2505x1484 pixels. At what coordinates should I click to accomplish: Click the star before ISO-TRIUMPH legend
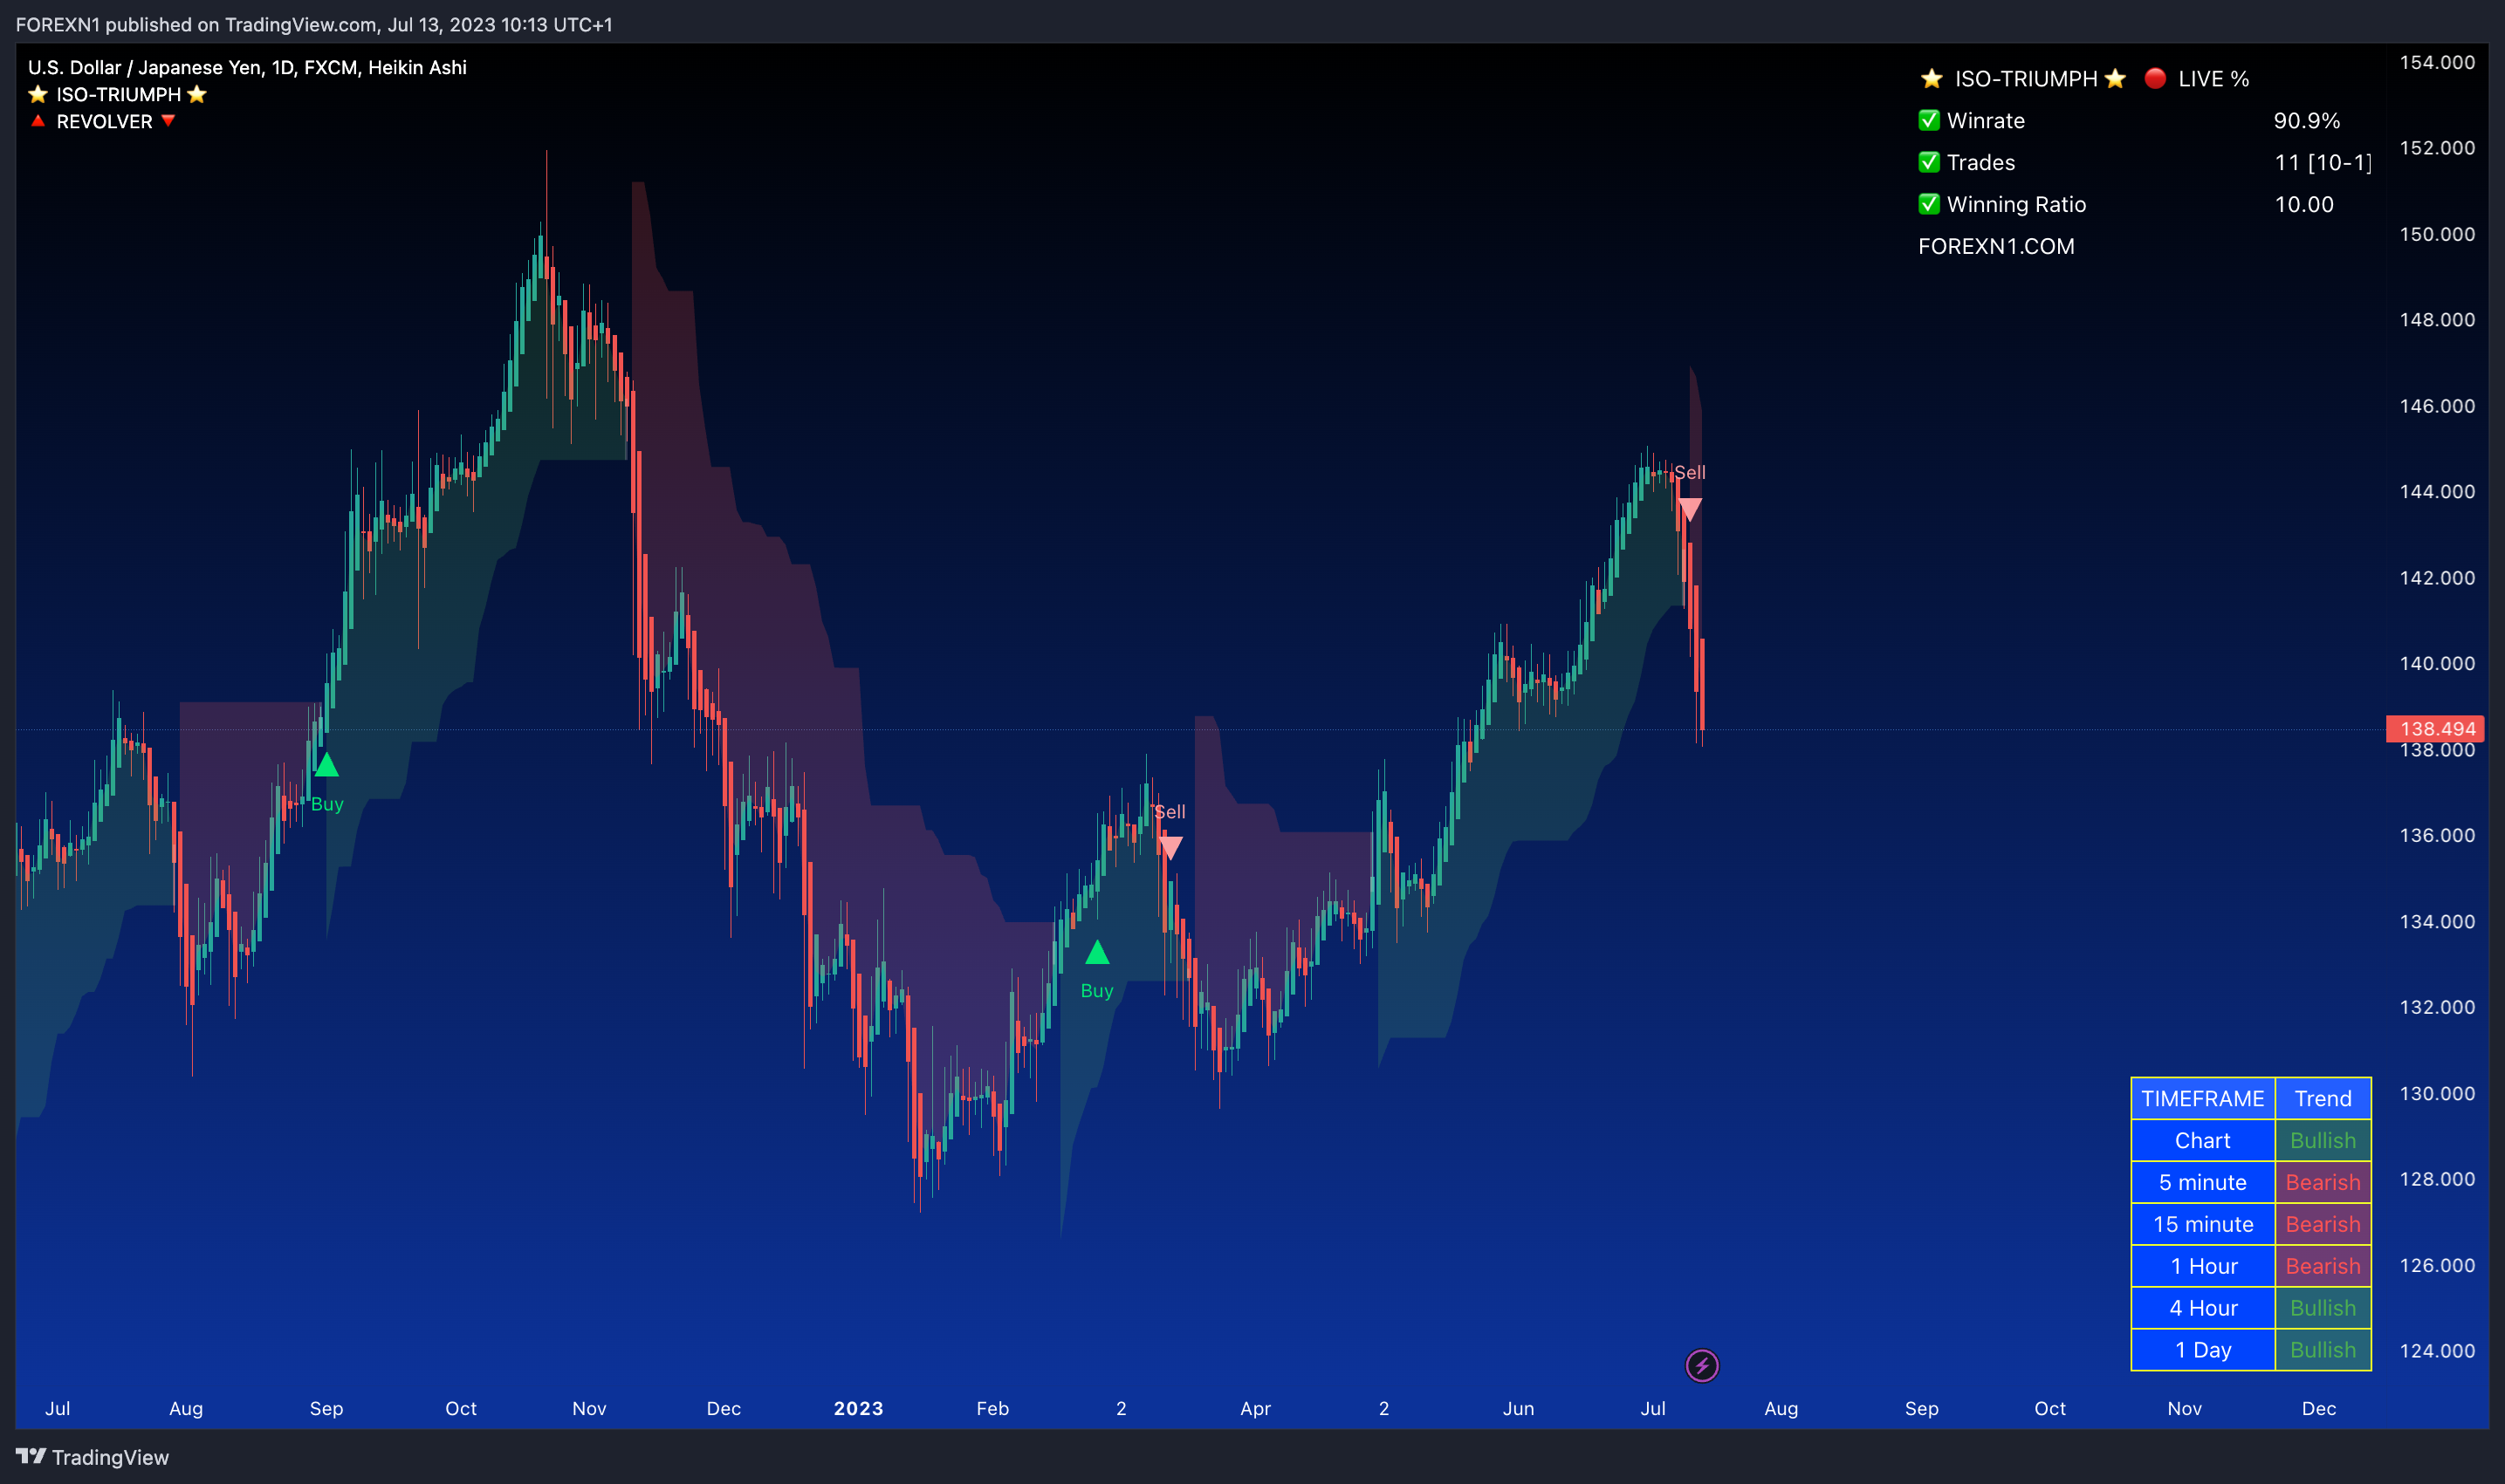coord(38,94)
